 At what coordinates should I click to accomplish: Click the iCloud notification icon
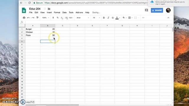(152, 2)
